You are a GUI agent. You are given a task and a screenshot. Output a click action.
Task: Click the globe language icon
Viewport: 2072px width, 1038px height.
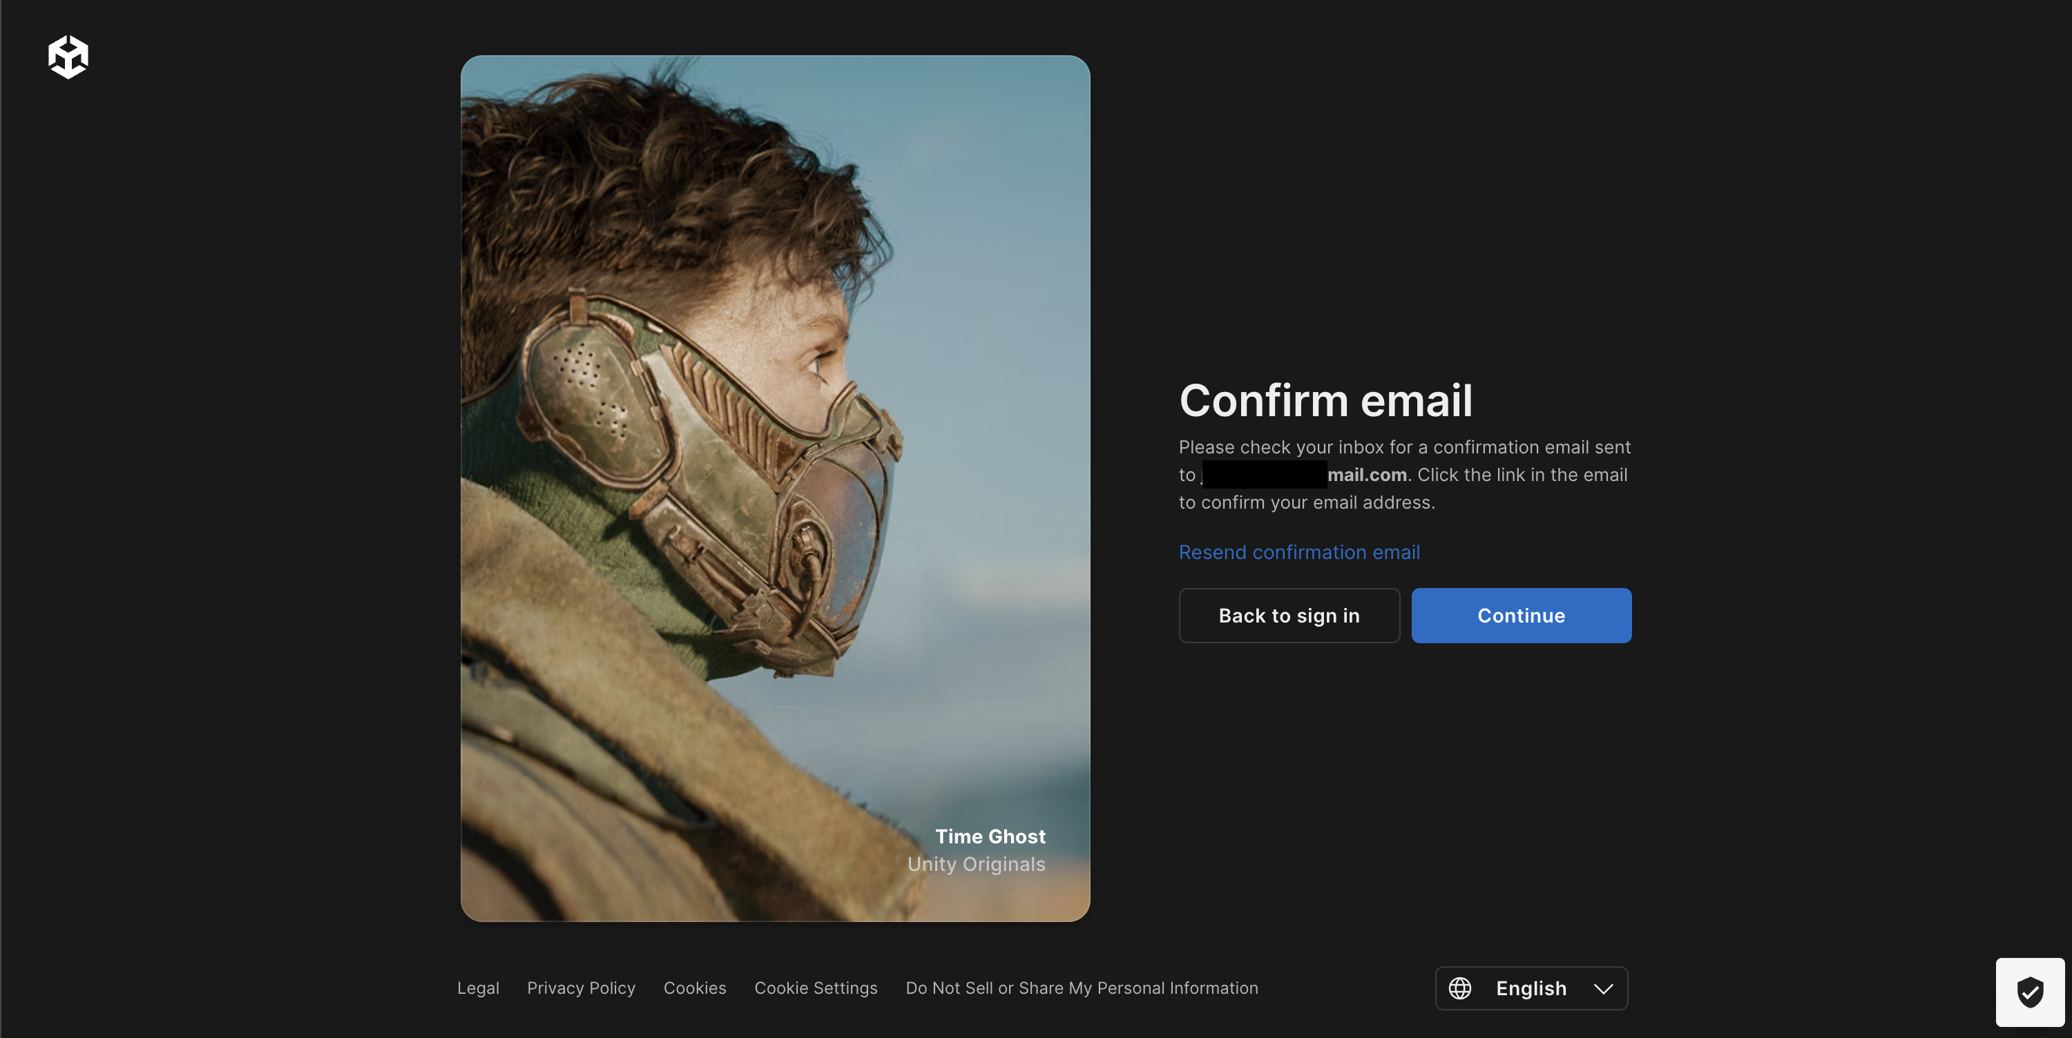click(1460, 988)
